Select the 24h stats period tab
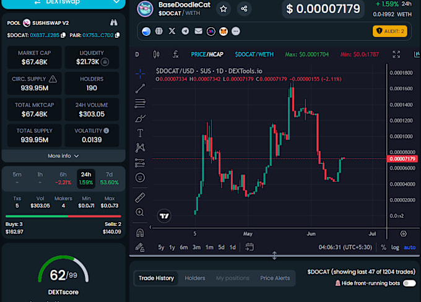This screenshot has width=421, height=302. pos(86,178)
